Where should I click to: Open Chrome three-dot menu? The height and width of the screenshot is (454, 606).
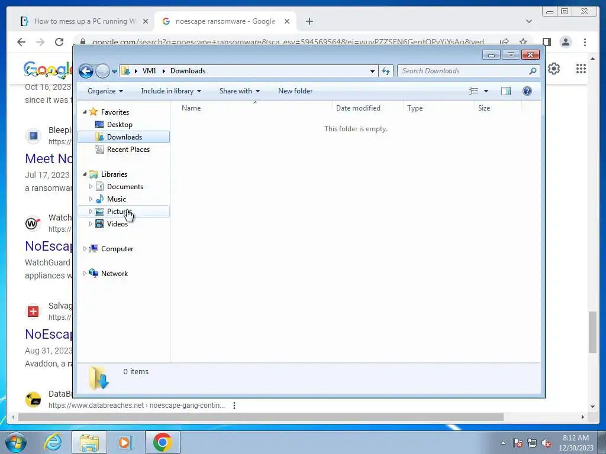pos(585,42)
